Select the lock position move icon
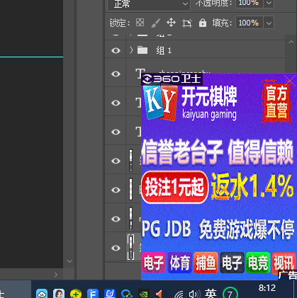The image size is (297, 298). [171, 23]
